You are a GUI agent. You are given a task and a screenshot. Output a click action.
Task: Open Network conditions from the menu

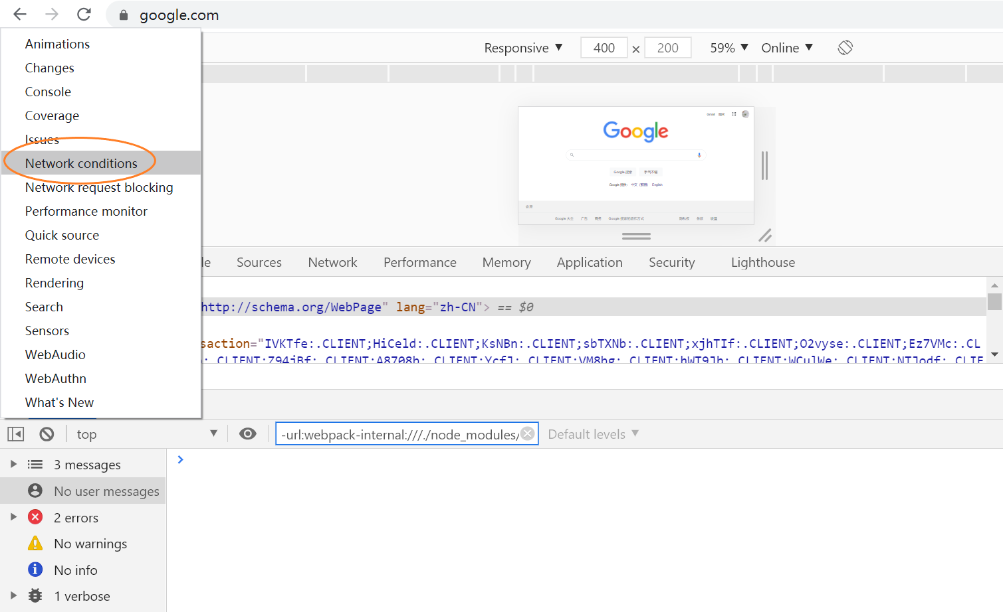(101, 163)
